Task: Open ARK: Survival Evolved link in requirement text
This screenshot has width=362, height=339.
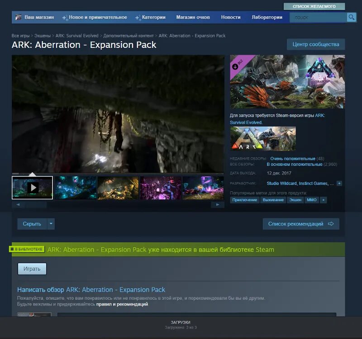Action: [277, 119]
